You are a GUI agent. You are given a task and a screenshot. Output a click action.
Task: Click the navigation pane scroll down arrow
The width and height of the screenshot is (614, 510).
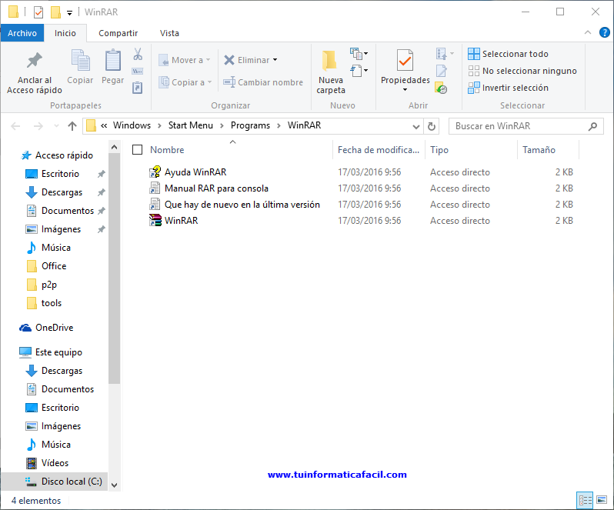tap(115, 485)
